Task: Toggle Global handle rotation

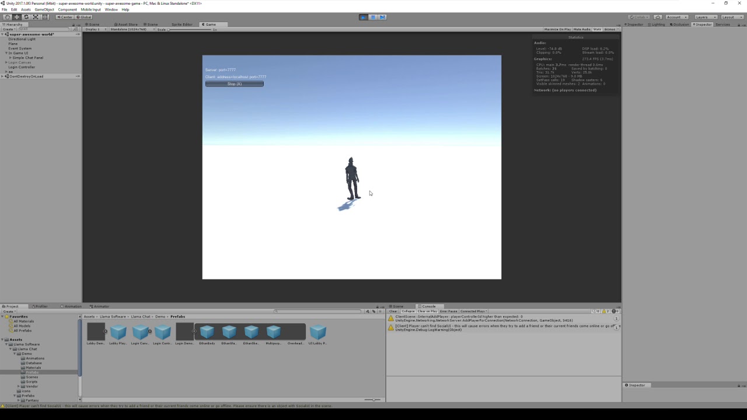Action: tap(84, 17)
